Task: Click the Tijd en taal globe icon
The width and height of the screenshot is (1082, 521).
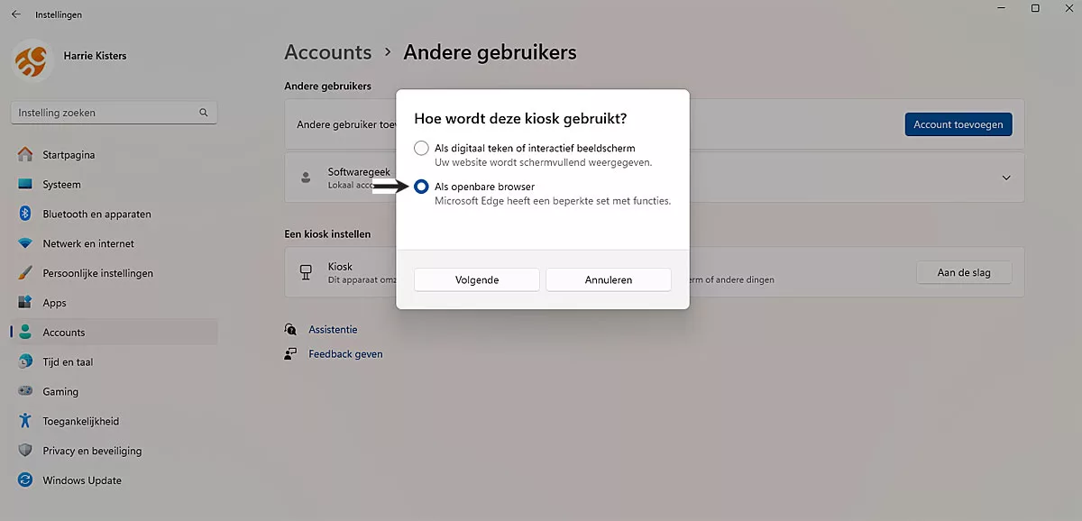Action: (25, 361)
